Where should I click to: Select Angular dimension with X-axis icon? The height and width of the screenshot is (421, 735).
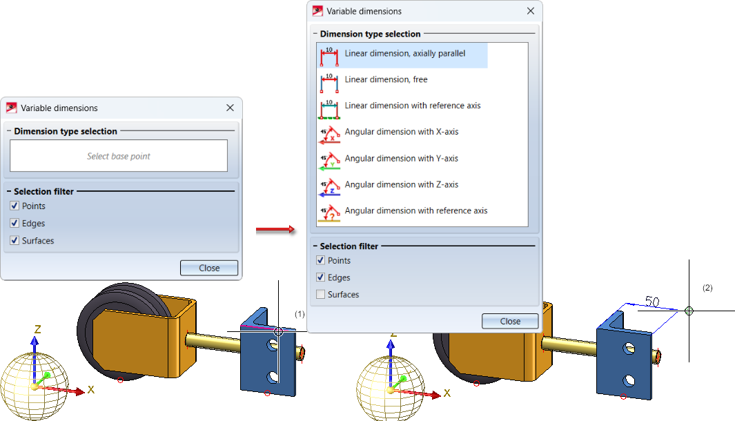(x=329, y=135)
